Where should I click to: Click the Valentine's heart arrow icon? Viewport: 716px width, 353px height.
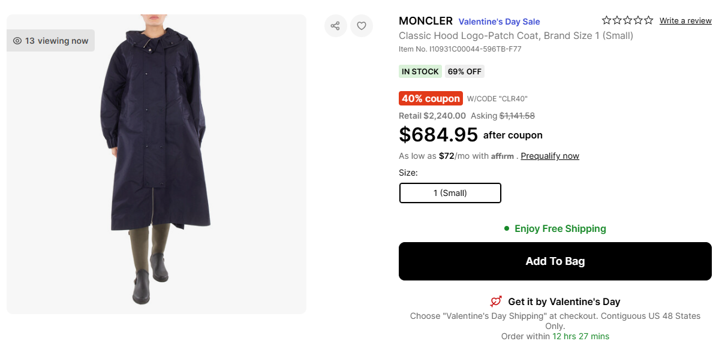pos(496,301)
